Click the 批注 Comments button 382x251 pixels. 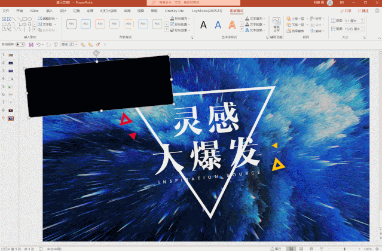(363, 11)
